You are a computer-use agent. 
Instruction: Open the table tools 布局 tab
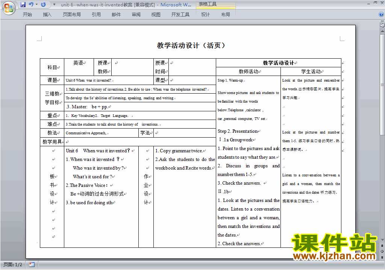tap(226, 15)
